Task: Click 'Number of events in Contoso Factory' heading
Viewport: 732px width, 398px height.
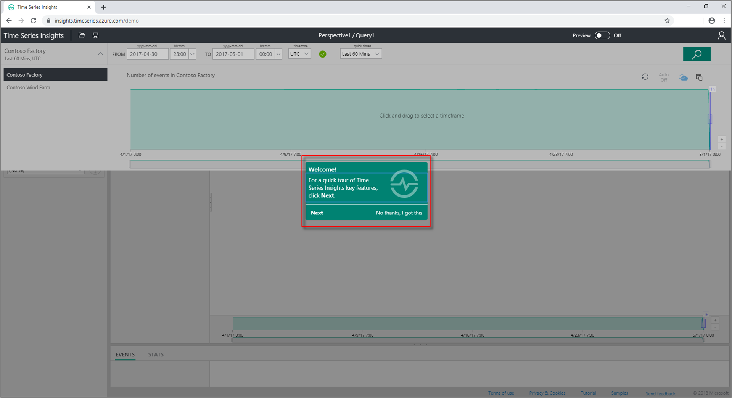Action: click(x=171, y=75)
